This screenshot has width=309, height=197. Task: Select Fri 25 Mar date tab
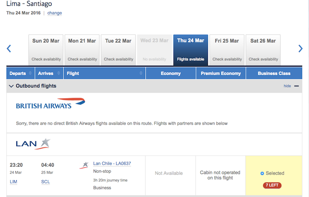(227, 50)
